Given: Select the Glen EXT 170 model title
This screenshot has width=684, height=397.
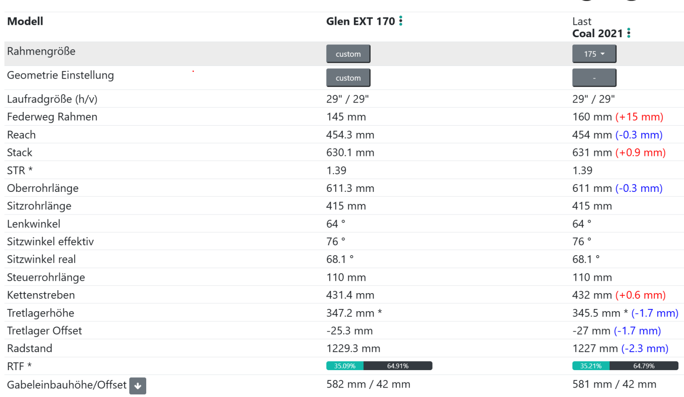Looking at the screenshot, I should tap(360, 21).
